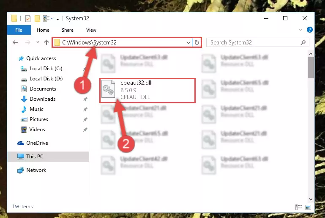Select Quick access in navigation pane
Screen dimensions: 325x218
[x=41, y=58]
